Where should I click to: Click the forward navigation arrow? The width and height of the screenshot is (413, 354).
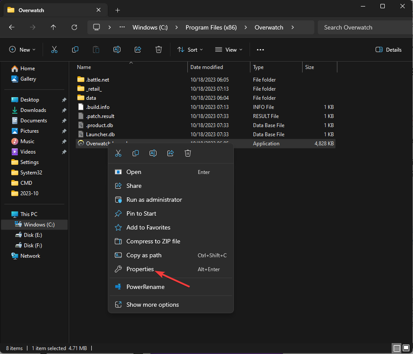[33, 27]
